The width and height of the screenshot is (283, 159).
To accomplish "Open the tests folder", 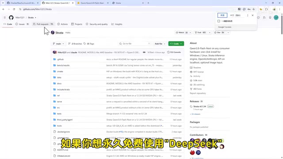I will click(x=59, y=114).
